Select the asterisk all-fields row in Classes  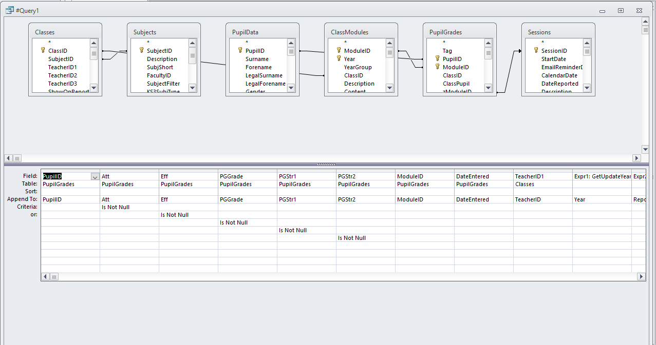(50, 43)
